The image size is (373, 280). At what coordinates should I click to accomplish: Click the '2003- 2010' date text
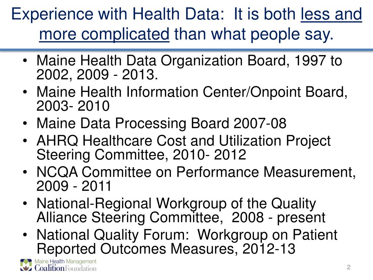[x=73, y=106]
